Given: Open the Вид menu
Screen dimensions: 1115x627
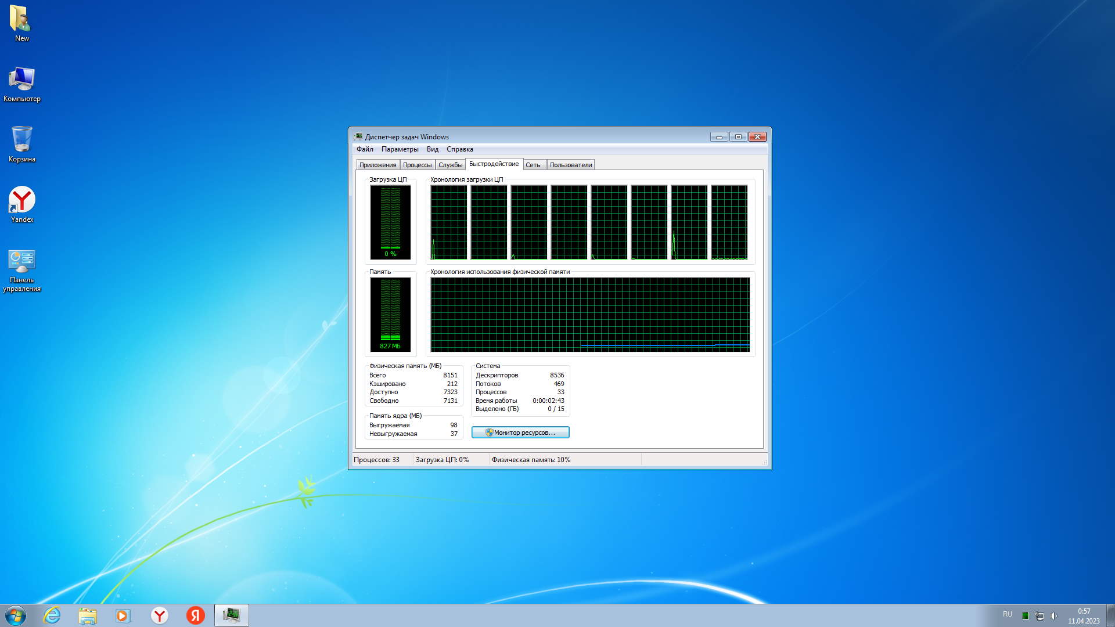Looking at the screenshot, I should (432, 149).
